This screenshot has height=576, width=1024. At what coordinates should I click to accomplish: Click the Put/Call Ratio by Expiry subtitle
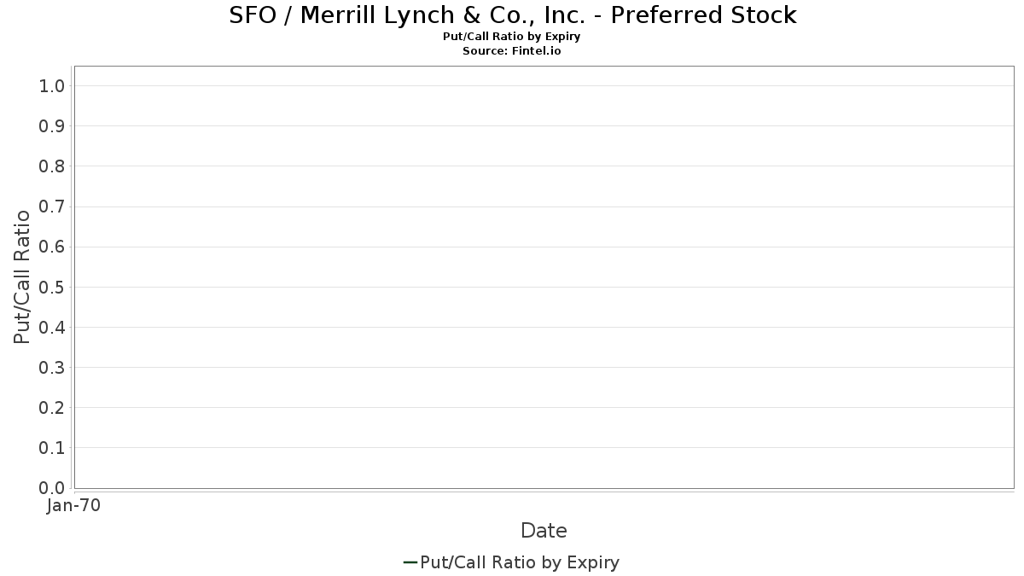[512, 38]
